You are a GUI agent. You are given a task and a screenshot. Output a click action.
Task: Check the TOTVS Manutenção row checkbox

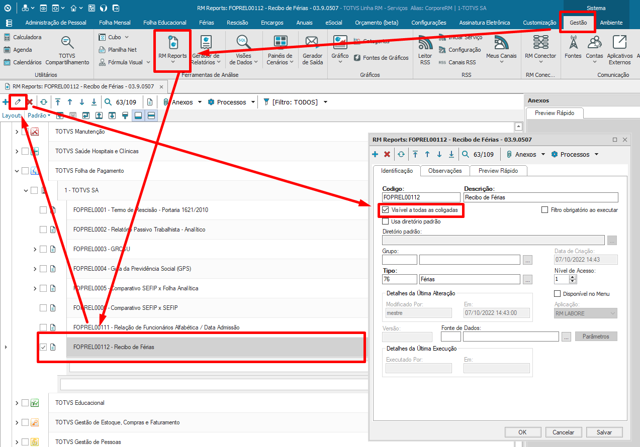tap(25, 132)
